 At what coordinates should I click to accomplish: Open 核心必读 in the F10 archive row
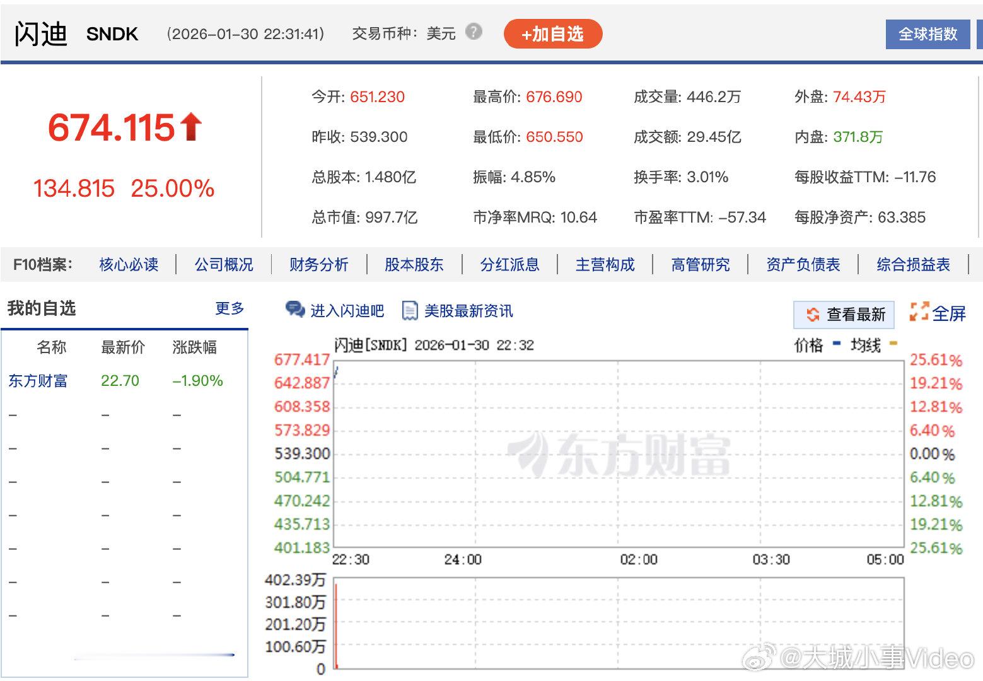[x=129, y=264]
